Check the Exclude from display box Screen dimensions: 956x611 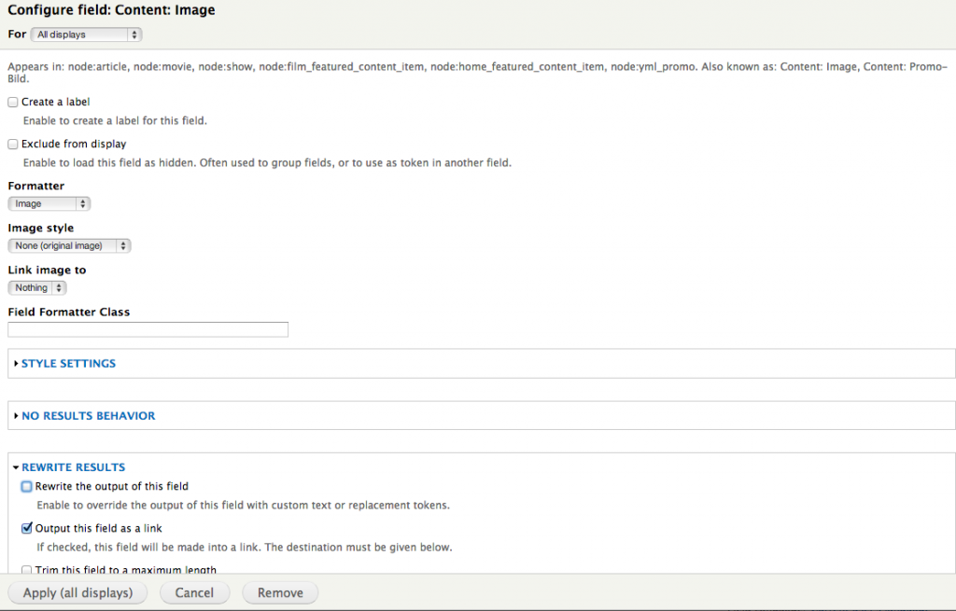[13, 145]
